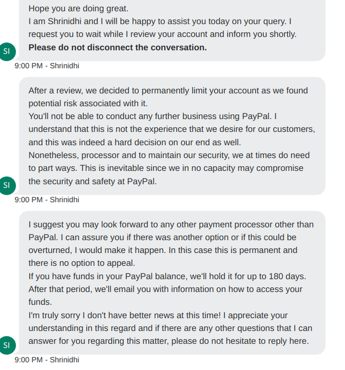Screen dimensions: 345x370
Task: Click the SI avatar beside the account limitation message
Action: pyautogui.click(x=7, y=185)
